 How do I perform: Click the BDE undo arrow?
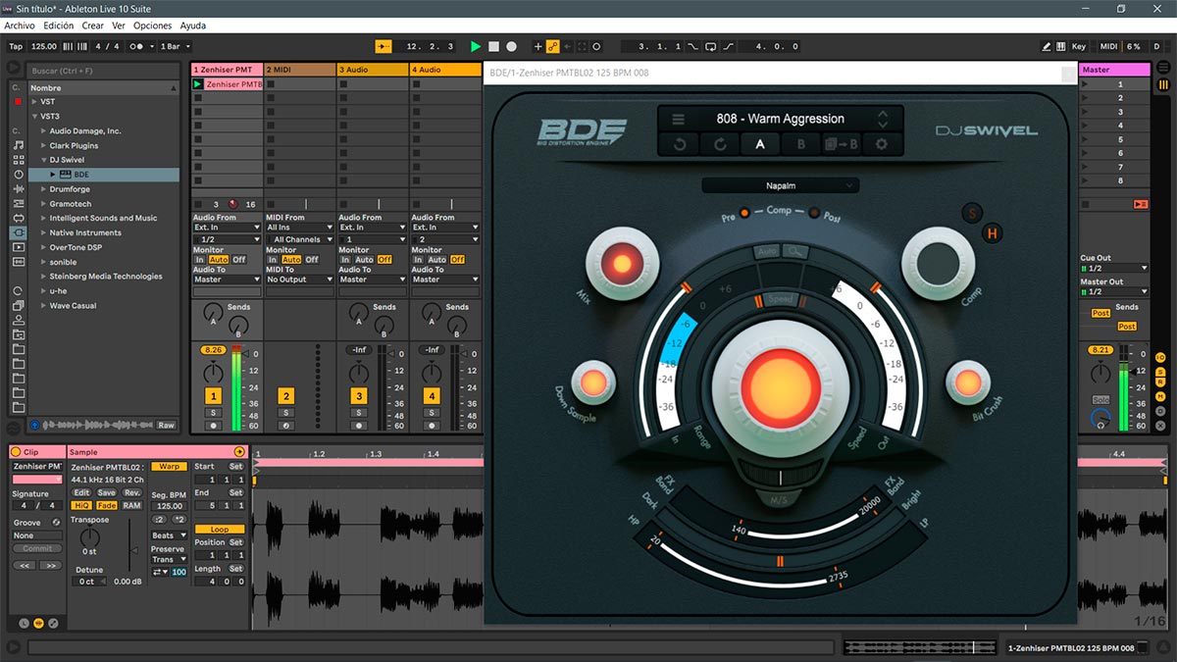pyautogui.click(x=679, y=144)
